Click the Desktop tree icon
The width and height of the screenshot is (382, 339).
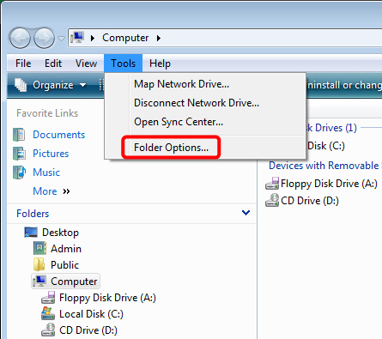click(x=31, y=232)
